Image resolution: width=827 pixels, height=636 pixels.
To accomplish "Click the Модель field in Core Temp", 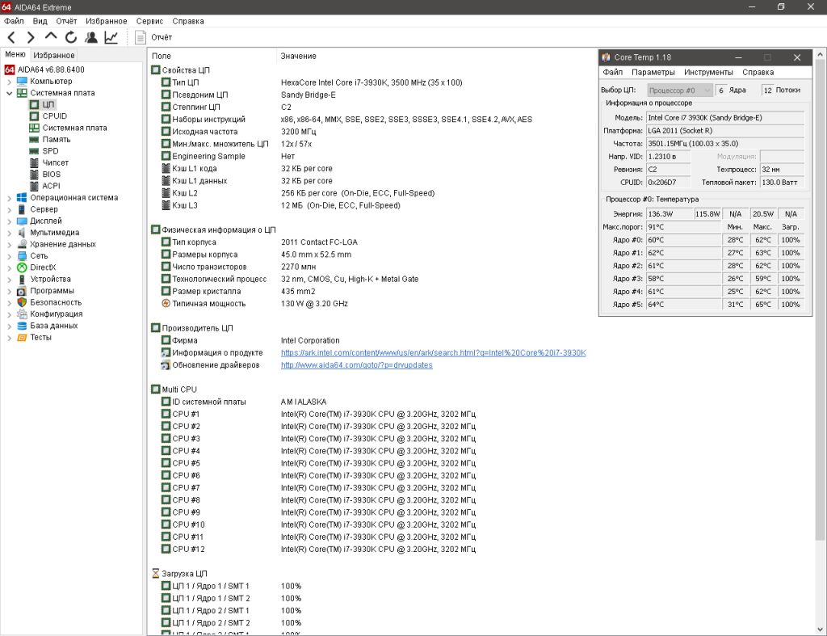I will click(725, 118).
